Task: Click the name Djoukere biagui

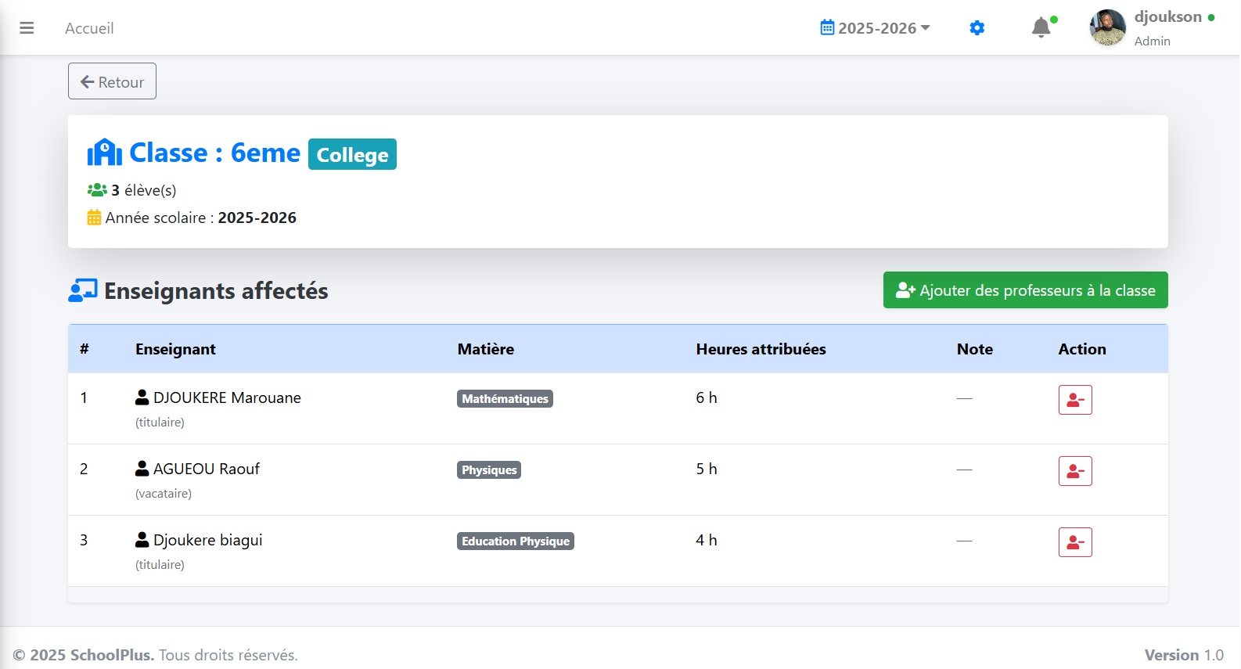Action: pyautogui.click(x=208, y=540)
